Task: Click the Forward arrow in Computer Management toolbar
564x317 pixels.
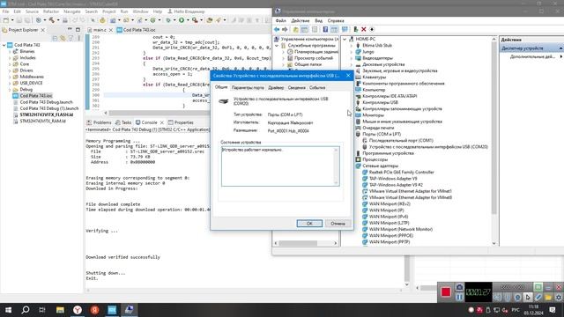Action: 285,29
